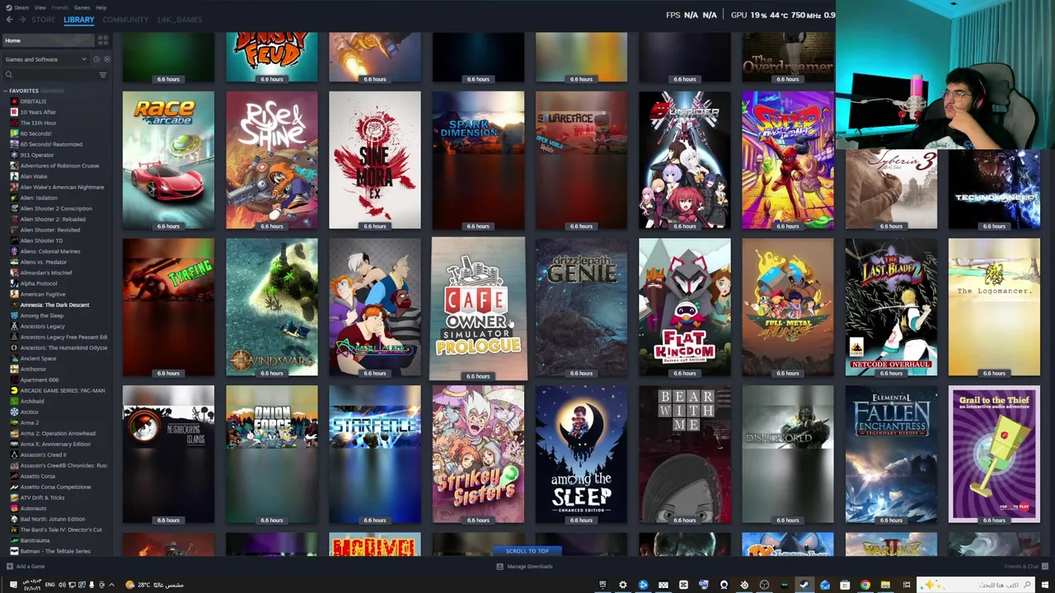The height and width of the screenshot is (593, 1055).
Task: Open Bear With Me game cover
Action: 684,455
